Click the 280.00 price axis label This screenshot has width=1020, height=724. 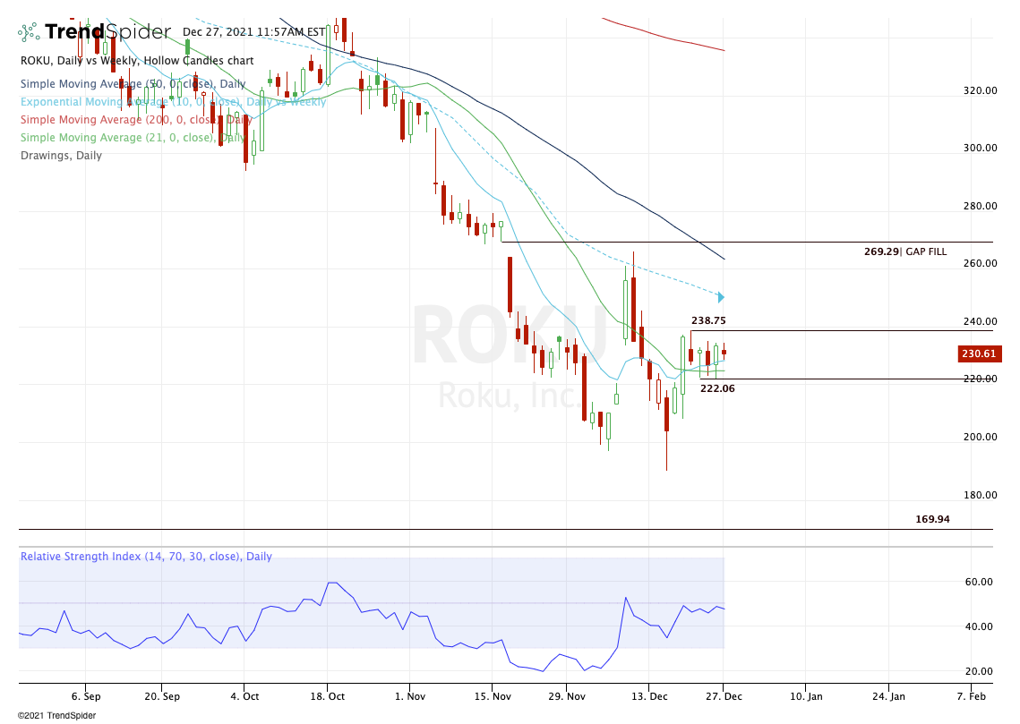coord(980,206)
